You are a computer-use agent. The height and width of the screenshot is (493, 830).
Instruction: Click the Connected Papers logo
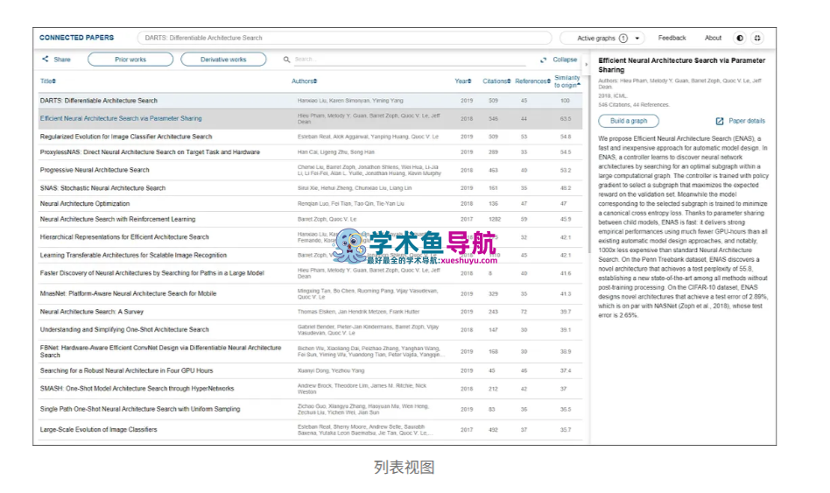[x=76, y=39]
